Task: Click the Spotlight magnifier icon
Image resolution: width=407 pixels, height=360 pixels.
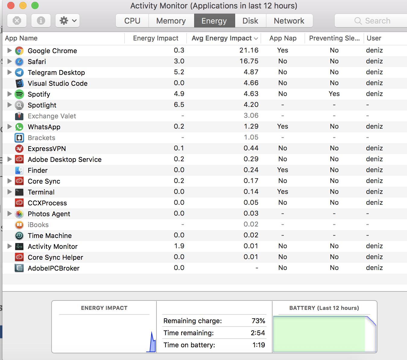Action: (x=19, y=105)
